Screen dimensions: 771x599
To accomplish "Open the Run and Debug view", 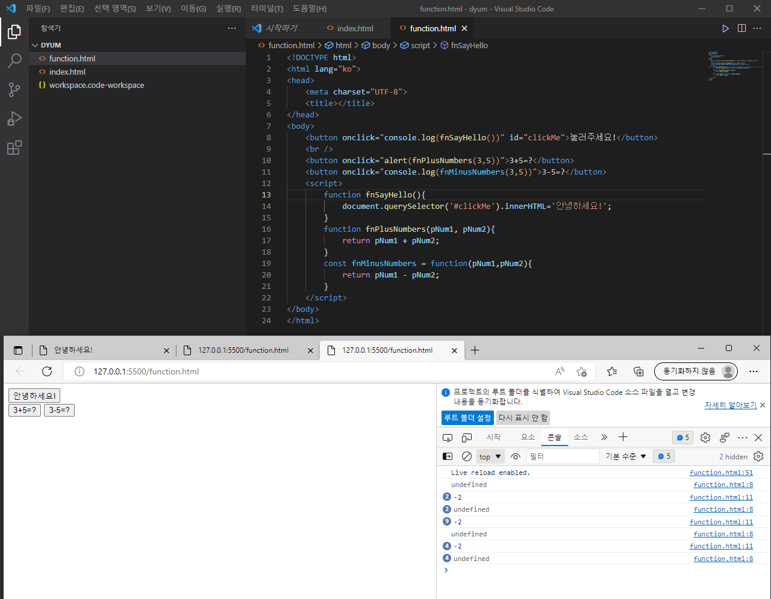I will (x=14, y=119).
